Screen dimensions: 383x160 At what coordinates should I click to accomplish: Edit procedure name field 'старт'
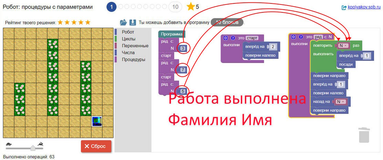coord(251,38)
